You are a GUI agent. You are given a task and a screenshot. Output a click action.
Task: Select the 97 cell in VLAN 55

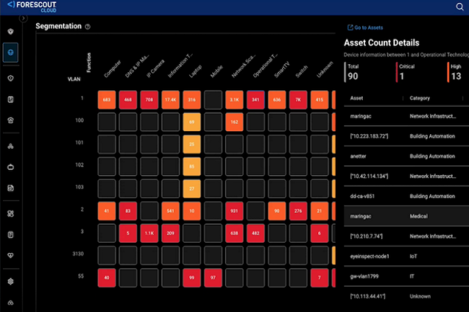(214, 278)
